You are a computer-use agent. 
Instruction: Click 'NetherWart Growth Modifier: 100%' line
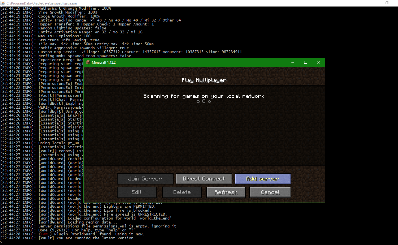coord(56,8)
